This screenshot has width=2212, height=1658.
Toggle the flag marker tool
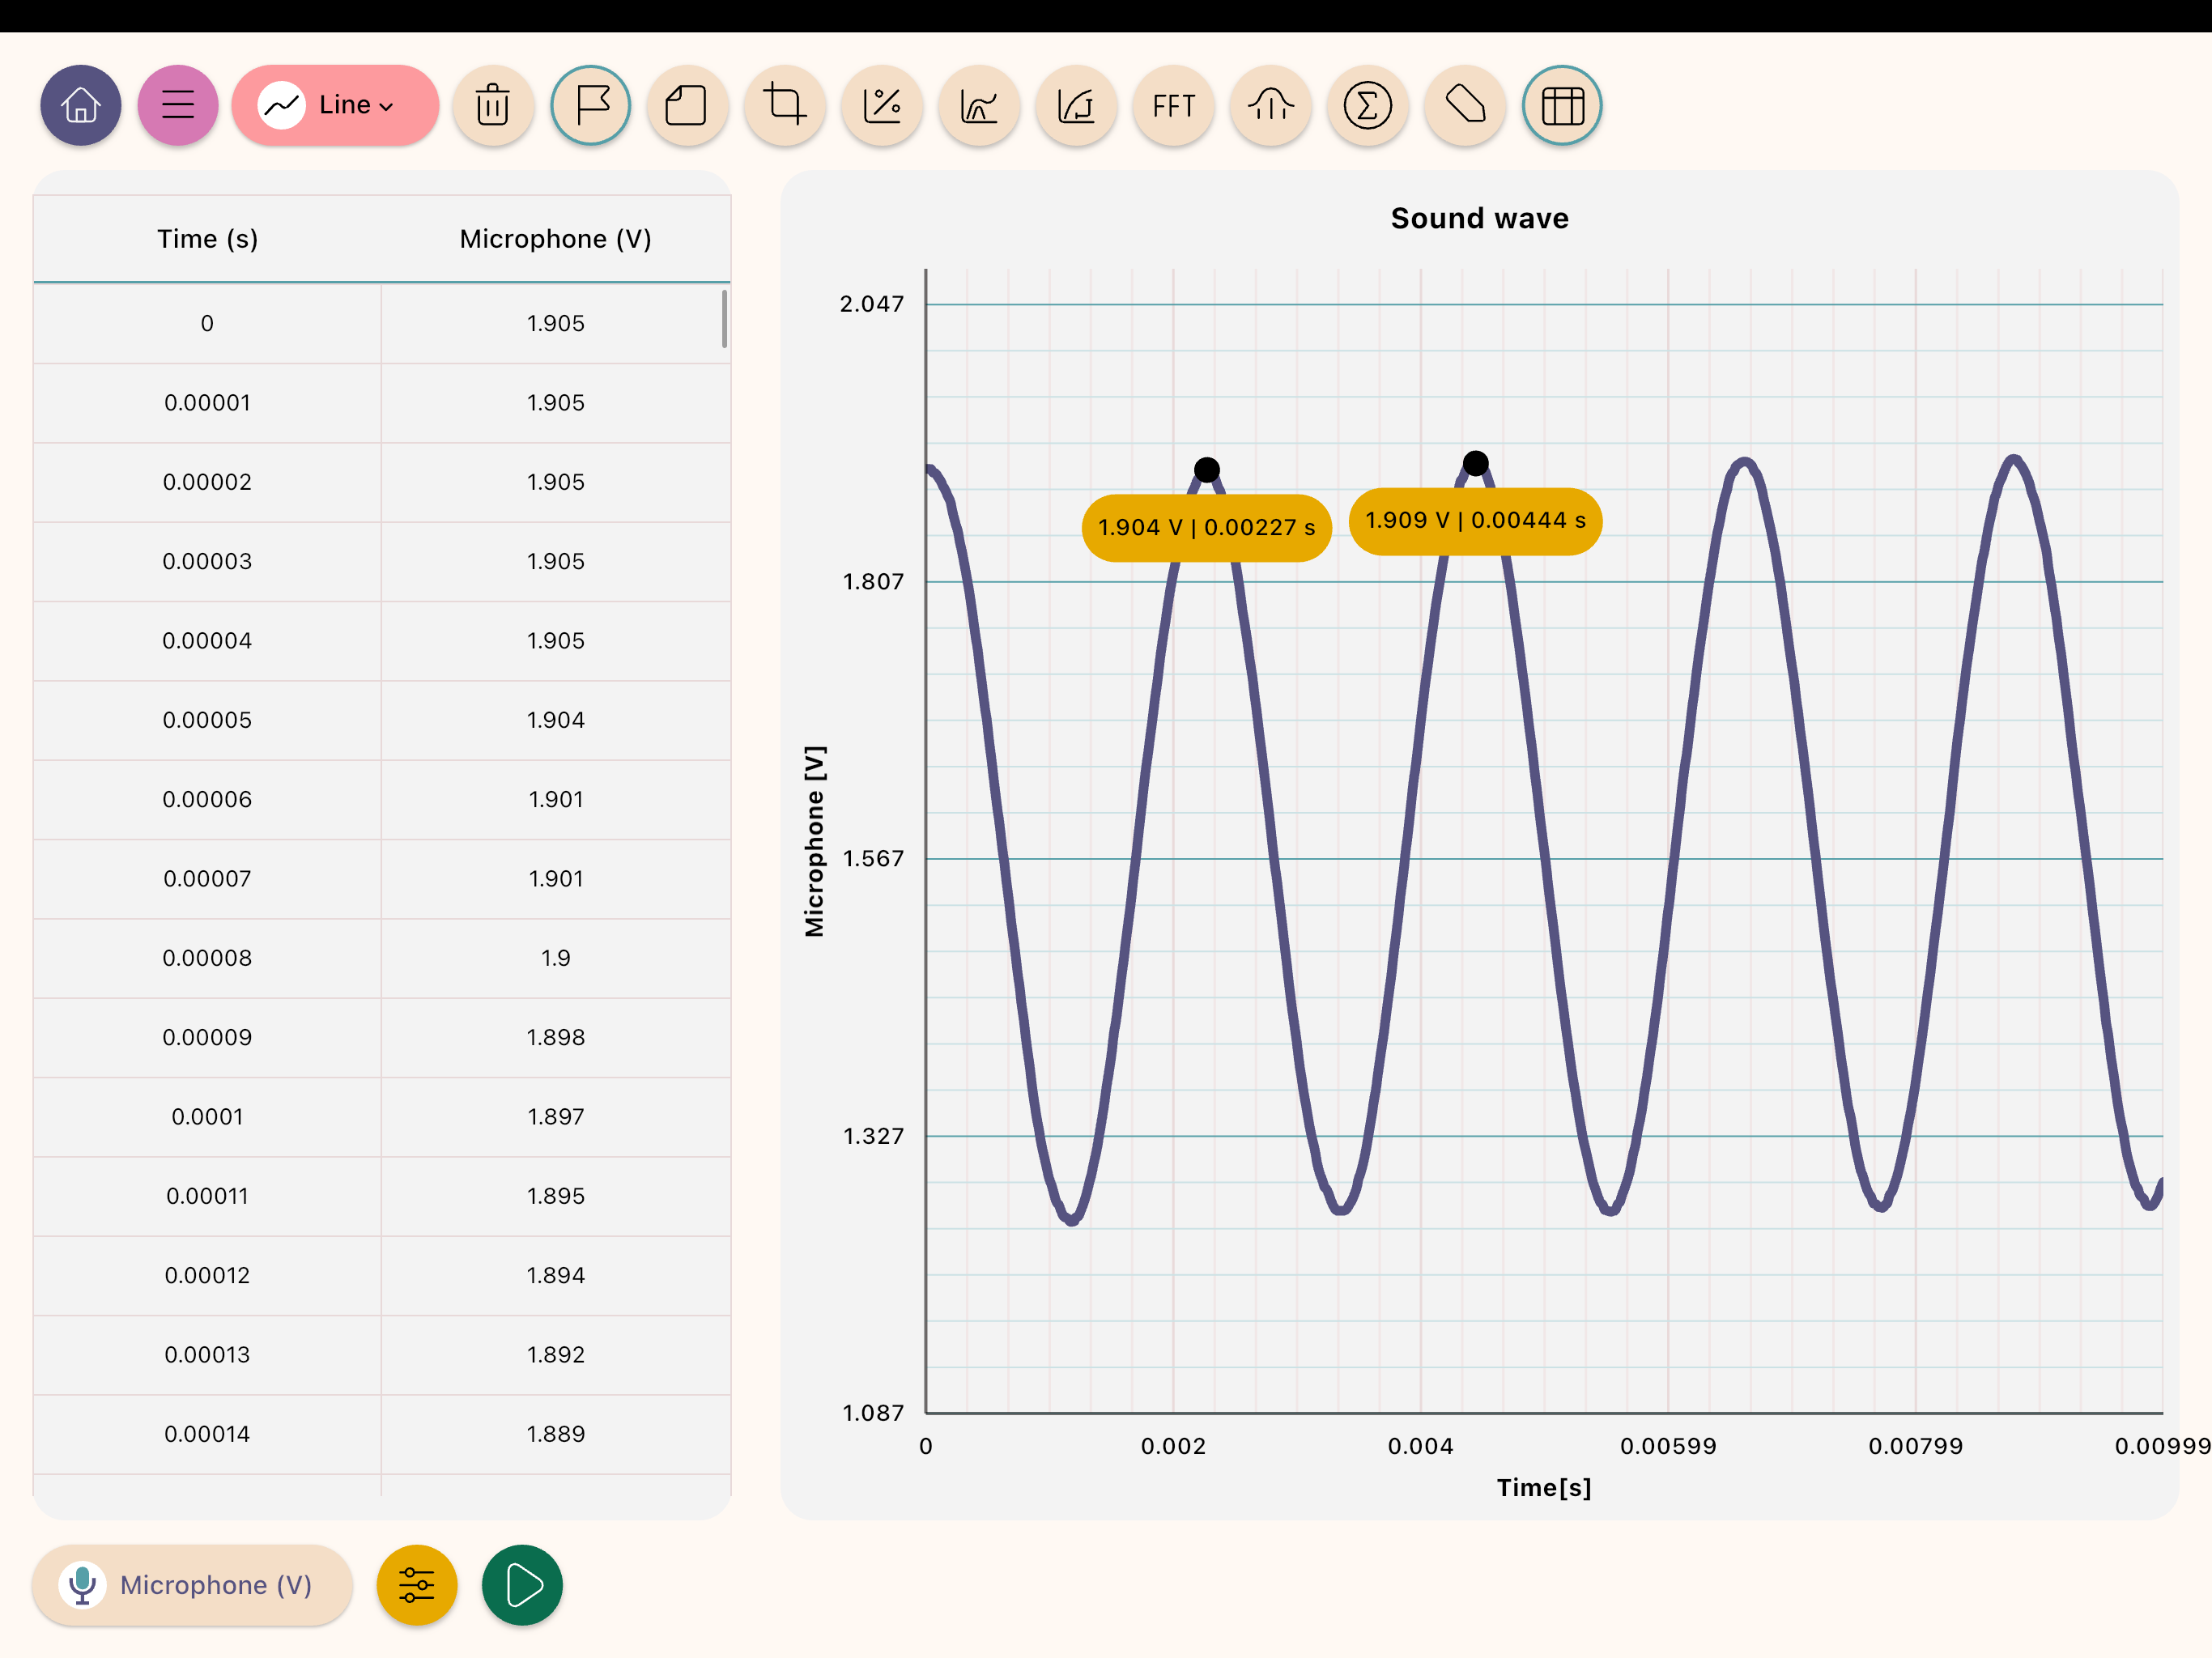(591, 105)
